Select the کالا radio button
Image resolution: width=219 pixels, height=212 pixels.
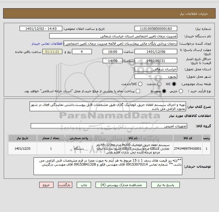[174, 84]
